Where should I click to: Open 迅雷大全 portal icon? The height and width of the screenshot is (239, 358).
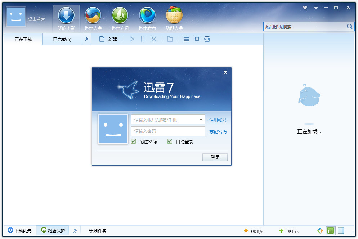point(93,19)
